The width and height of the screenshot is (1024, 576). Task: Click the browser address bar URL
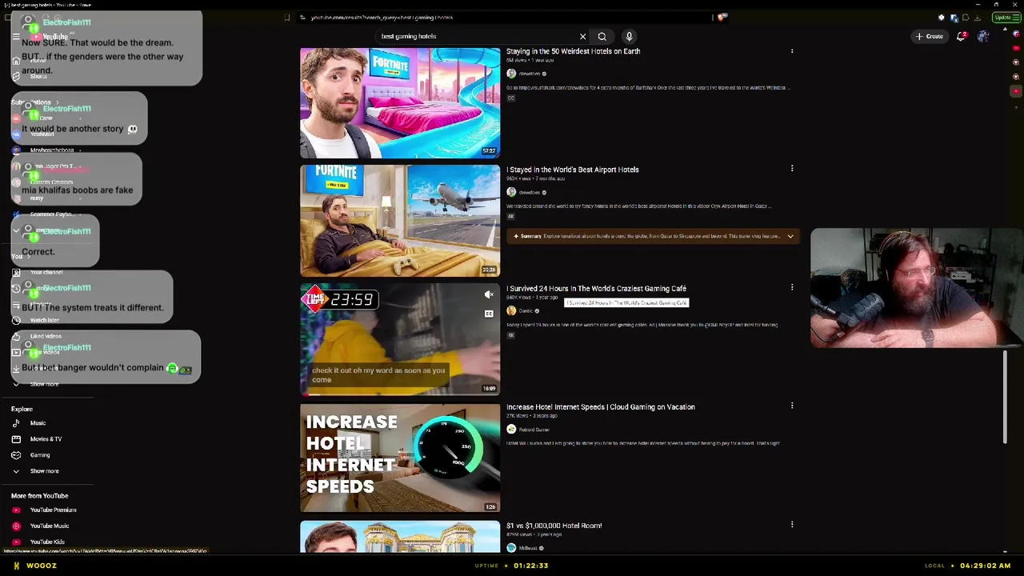(x=382, y=18)
